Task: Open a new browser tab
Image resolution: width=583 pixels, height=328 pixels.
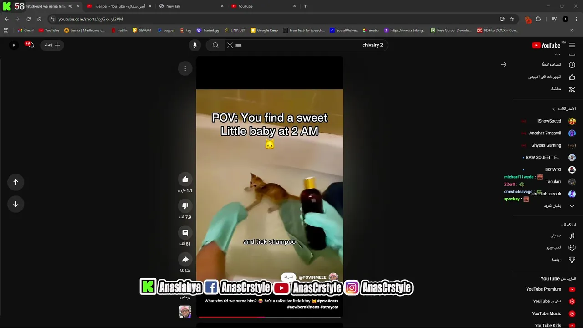Action: point(305,6)
